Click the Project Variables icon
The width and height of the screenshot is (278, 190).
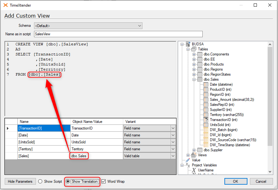point(188,165)
